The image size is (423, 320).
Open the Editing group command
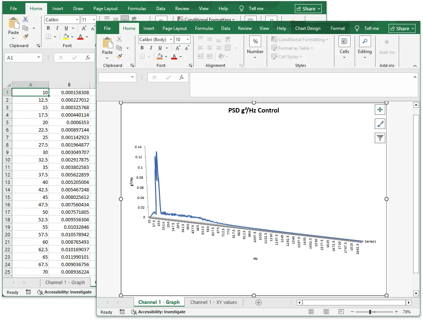click(365, 46)
